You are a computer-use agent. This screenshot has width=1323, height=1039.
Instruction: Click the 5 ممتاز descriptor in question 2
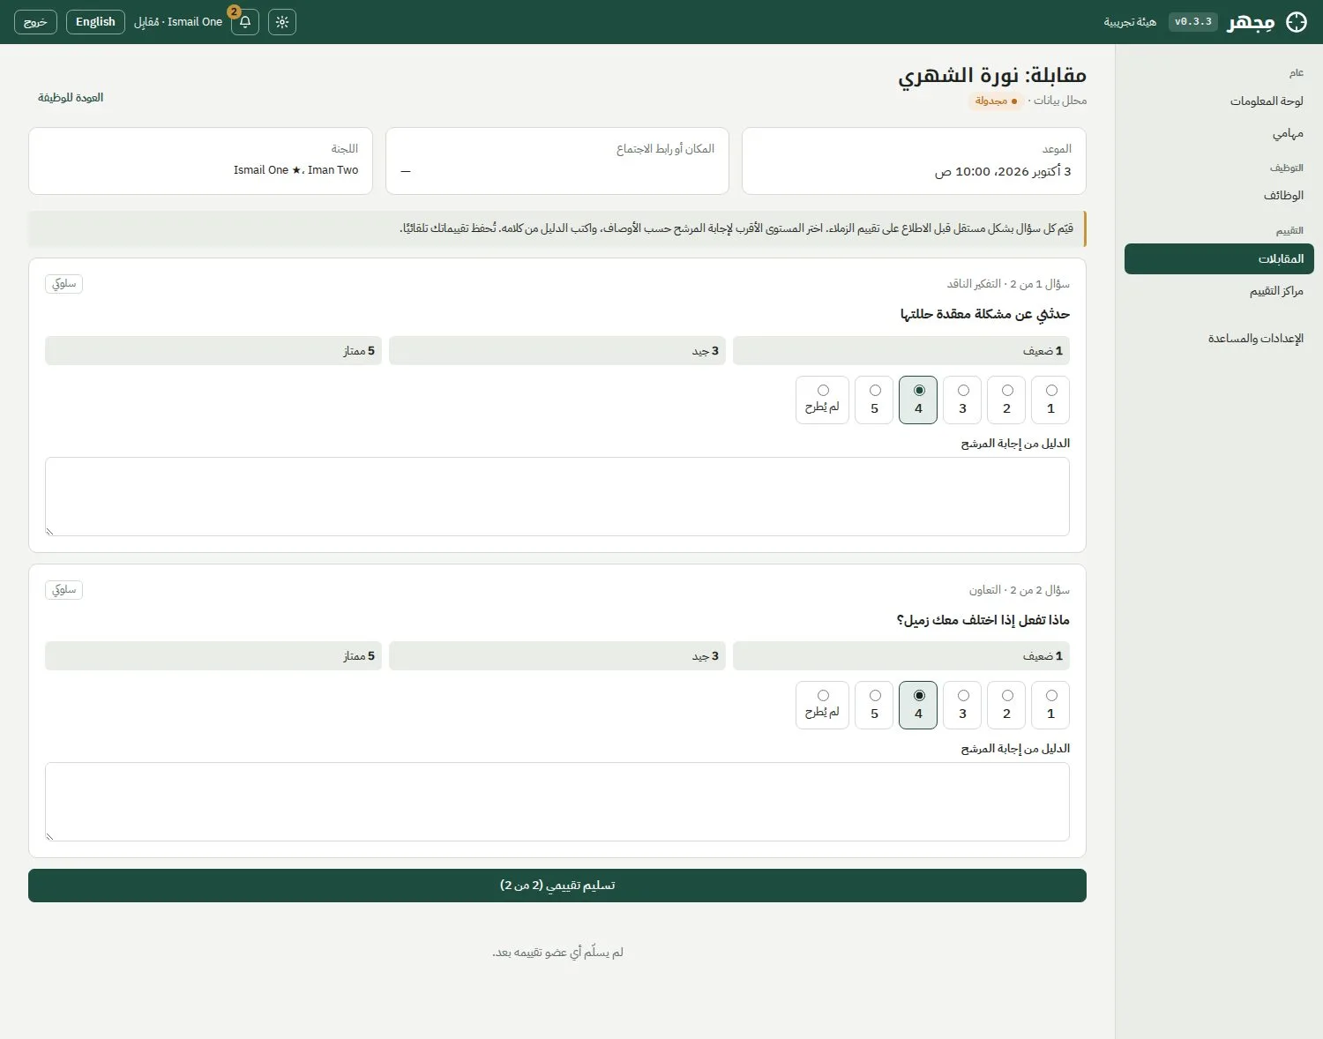[213, 656]
